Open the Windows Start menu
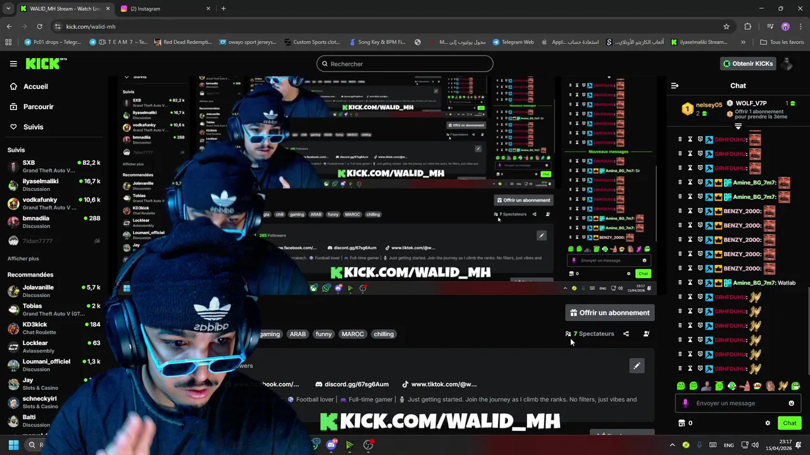The width and height of the screenshot is (810, 455). 13,445
